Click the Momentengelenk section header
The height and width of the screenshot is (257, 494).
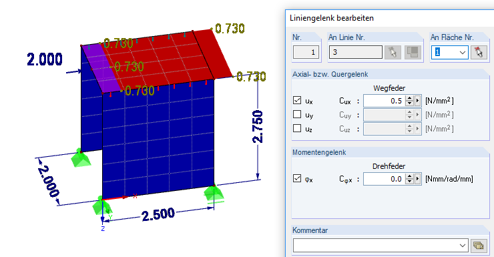coord(319,152)
